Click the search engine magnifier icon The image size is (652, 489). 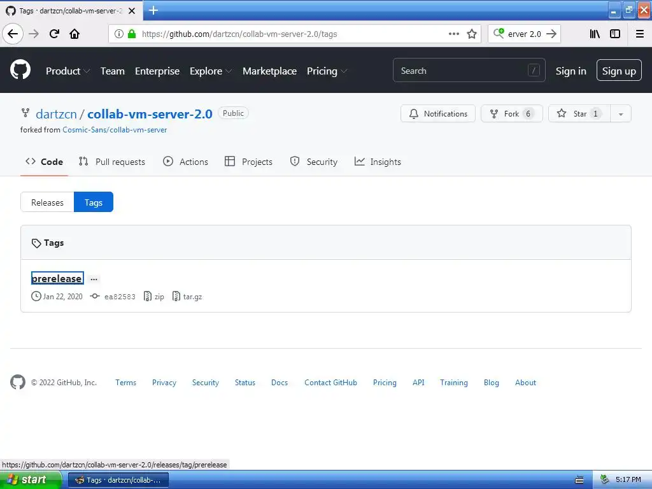pyautogui.click(x=498, y=33)
